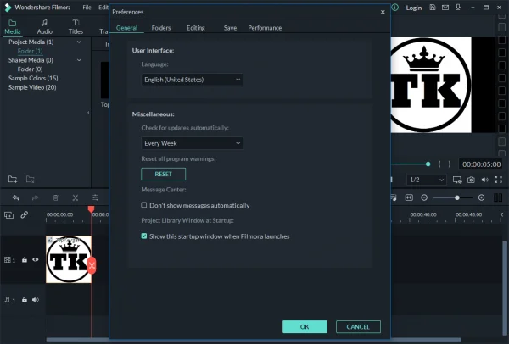This screenshot has height=344, width=509.
Task: Uncheck Show this startup window checkbox
Action: point(144,236)
